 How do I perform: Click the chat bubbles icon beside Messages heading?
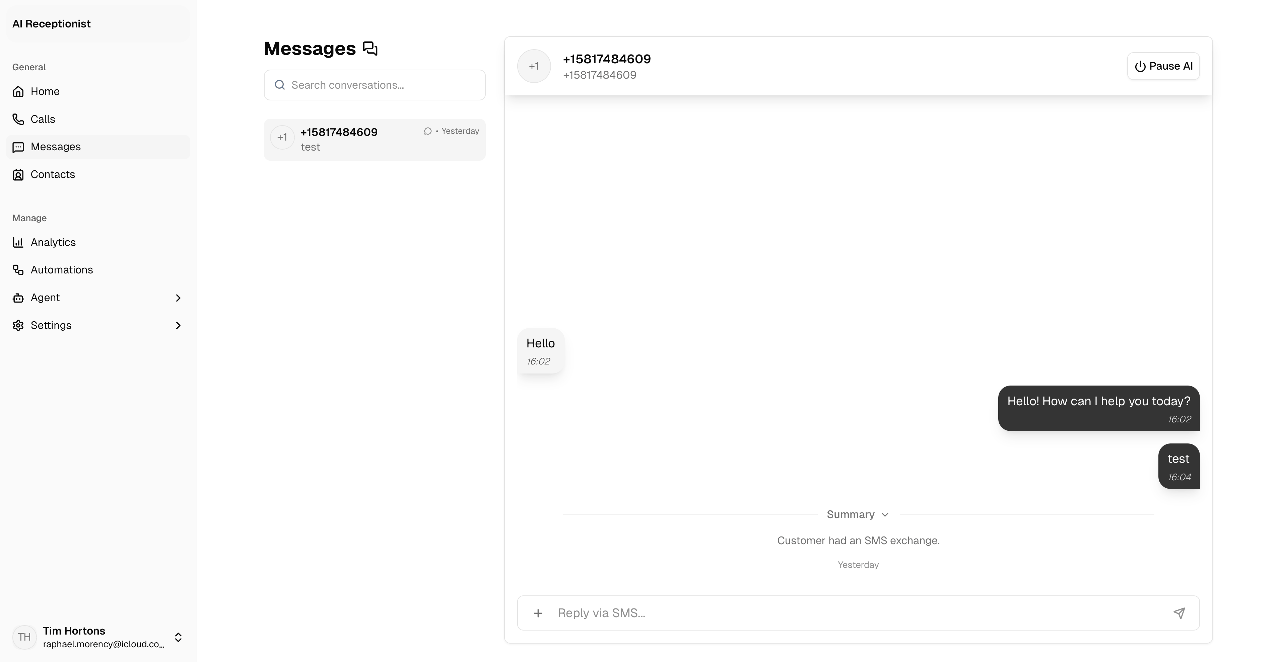point(371,49)
